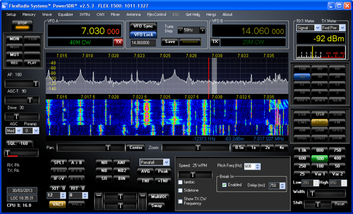Toggle the STOP power button
This screenshot has height=214, width=353.
pos(22,25)
